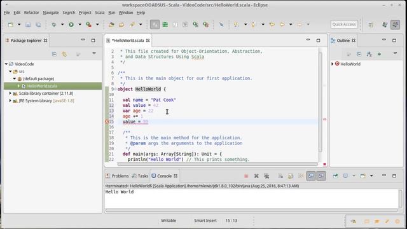The height and width of the screenshot is (229, 407).
Task: Switch to the Problems tab
Action: [x=117, y=176]
